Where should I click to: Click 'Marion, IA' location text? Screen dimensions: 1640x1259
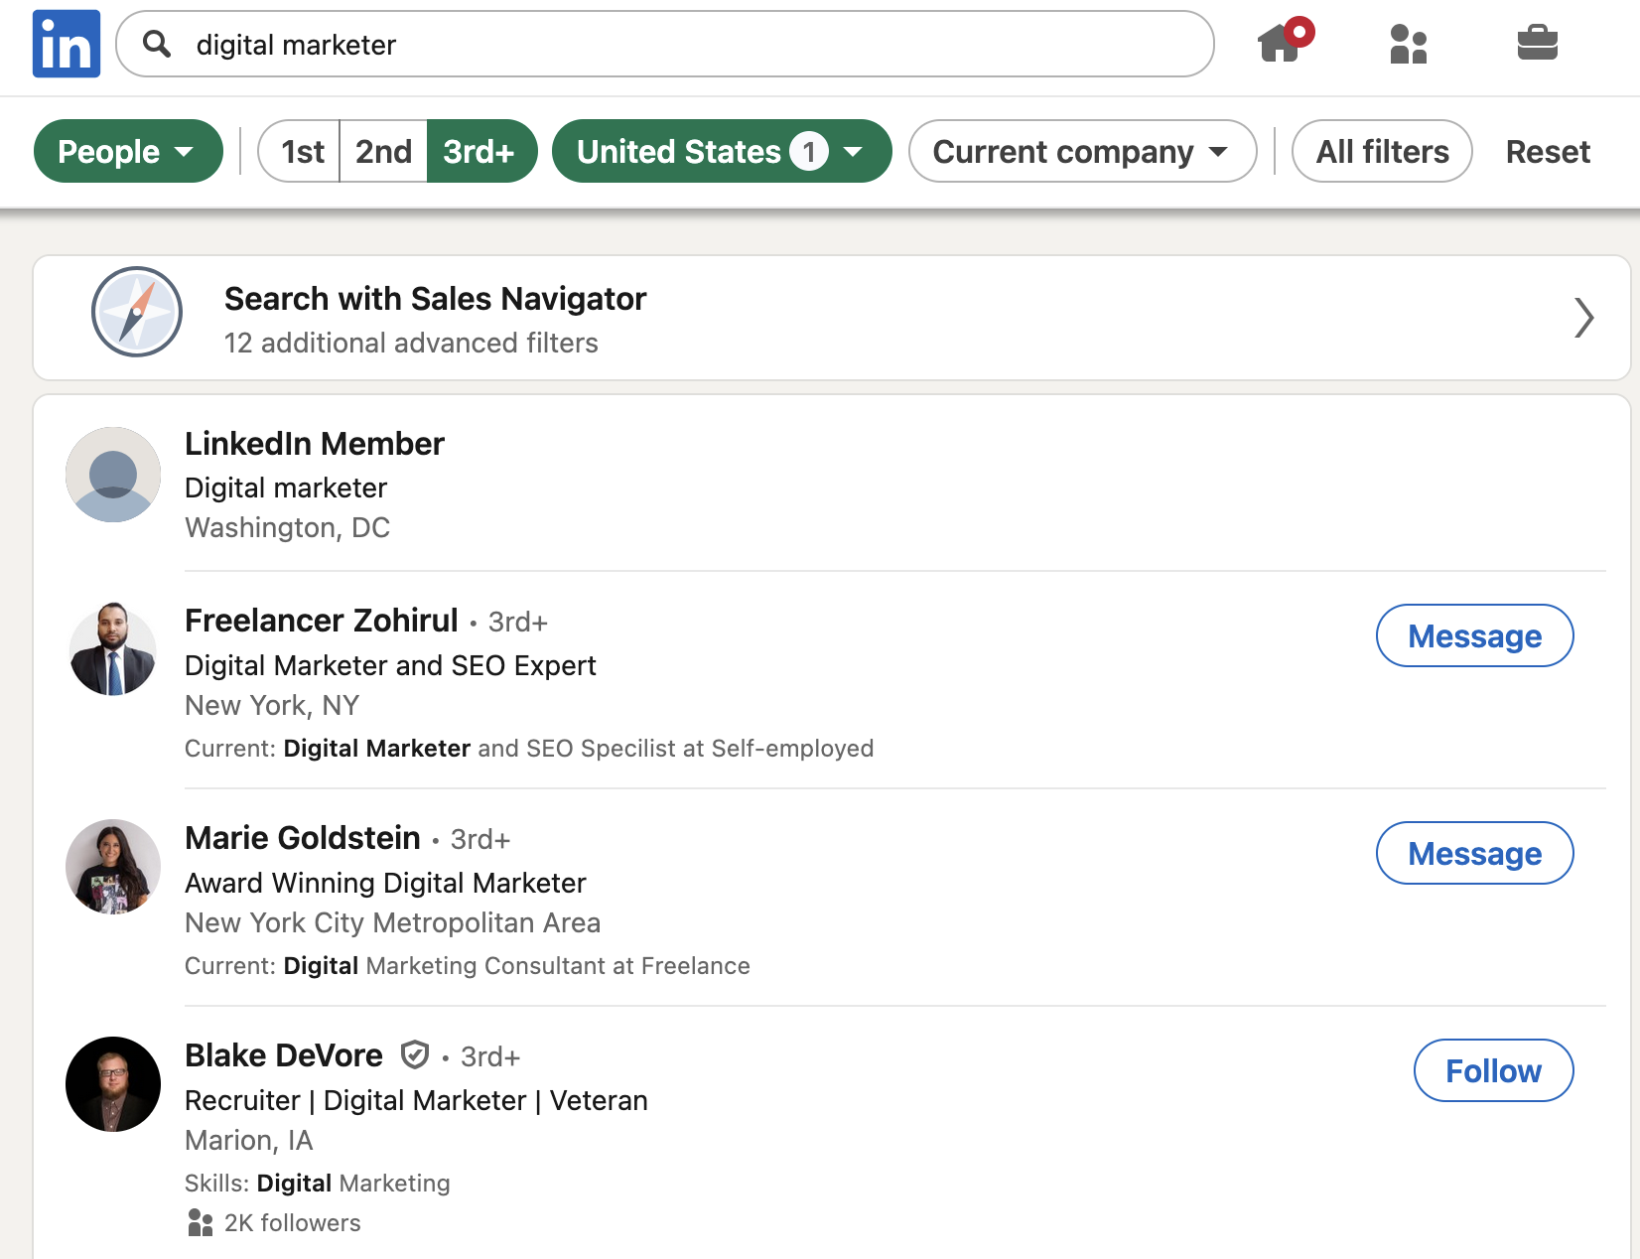point(248,1140)
